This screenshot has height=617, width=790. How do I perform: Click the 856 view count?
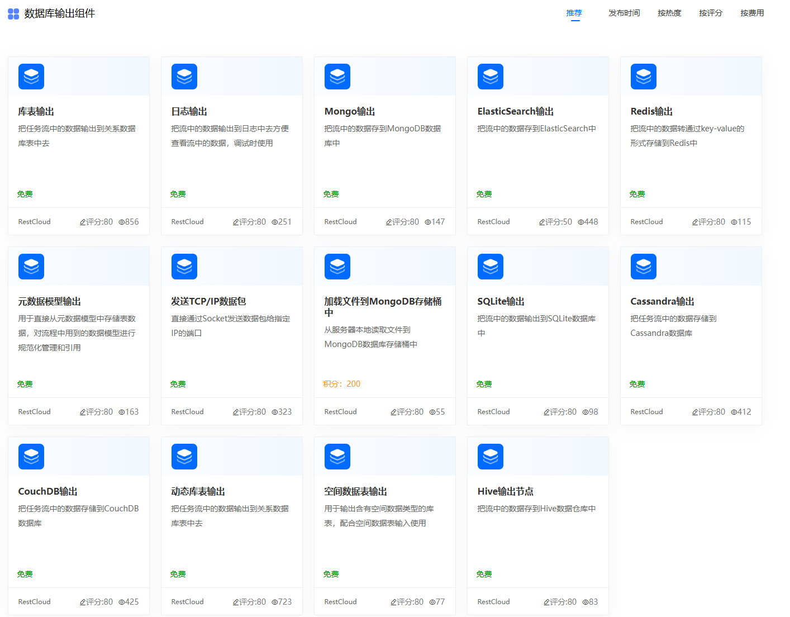[x=132, y=222]
